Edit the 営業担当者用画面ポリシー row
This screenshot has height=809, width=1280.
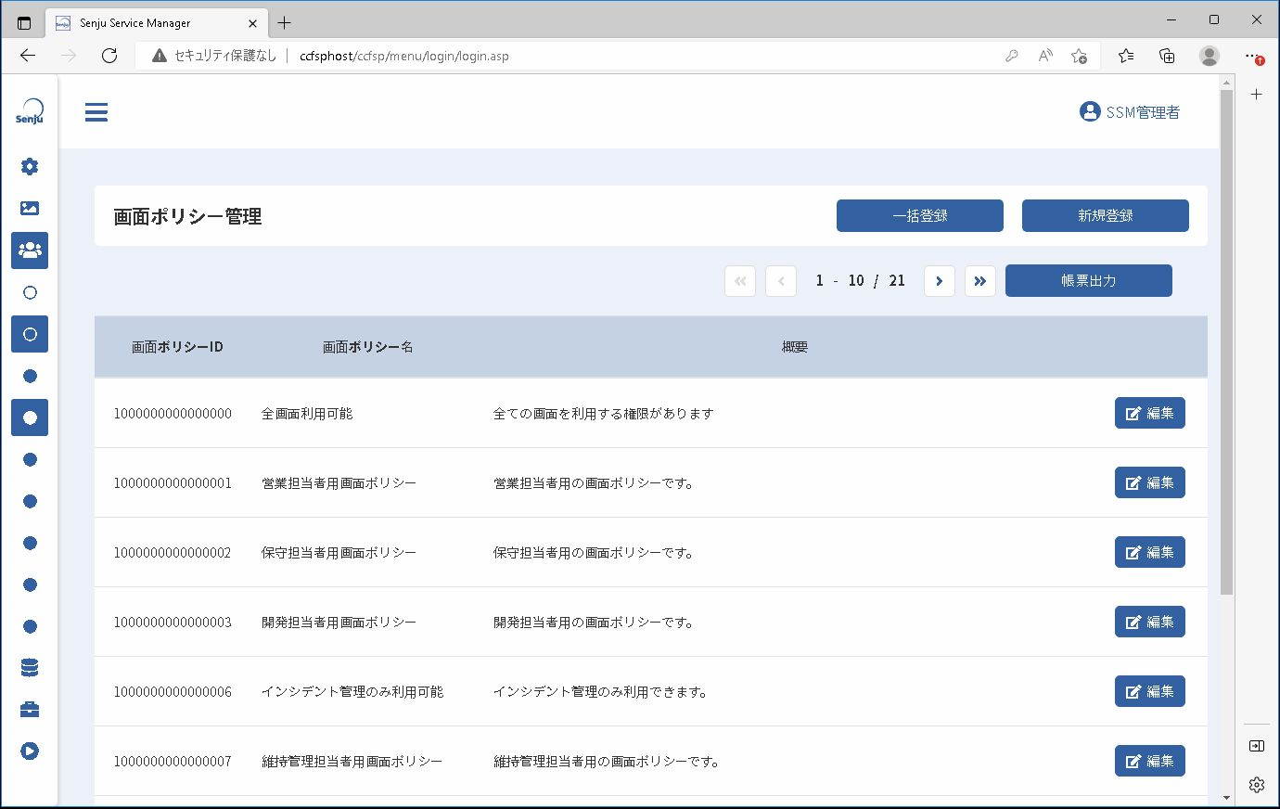(1150, 483)
